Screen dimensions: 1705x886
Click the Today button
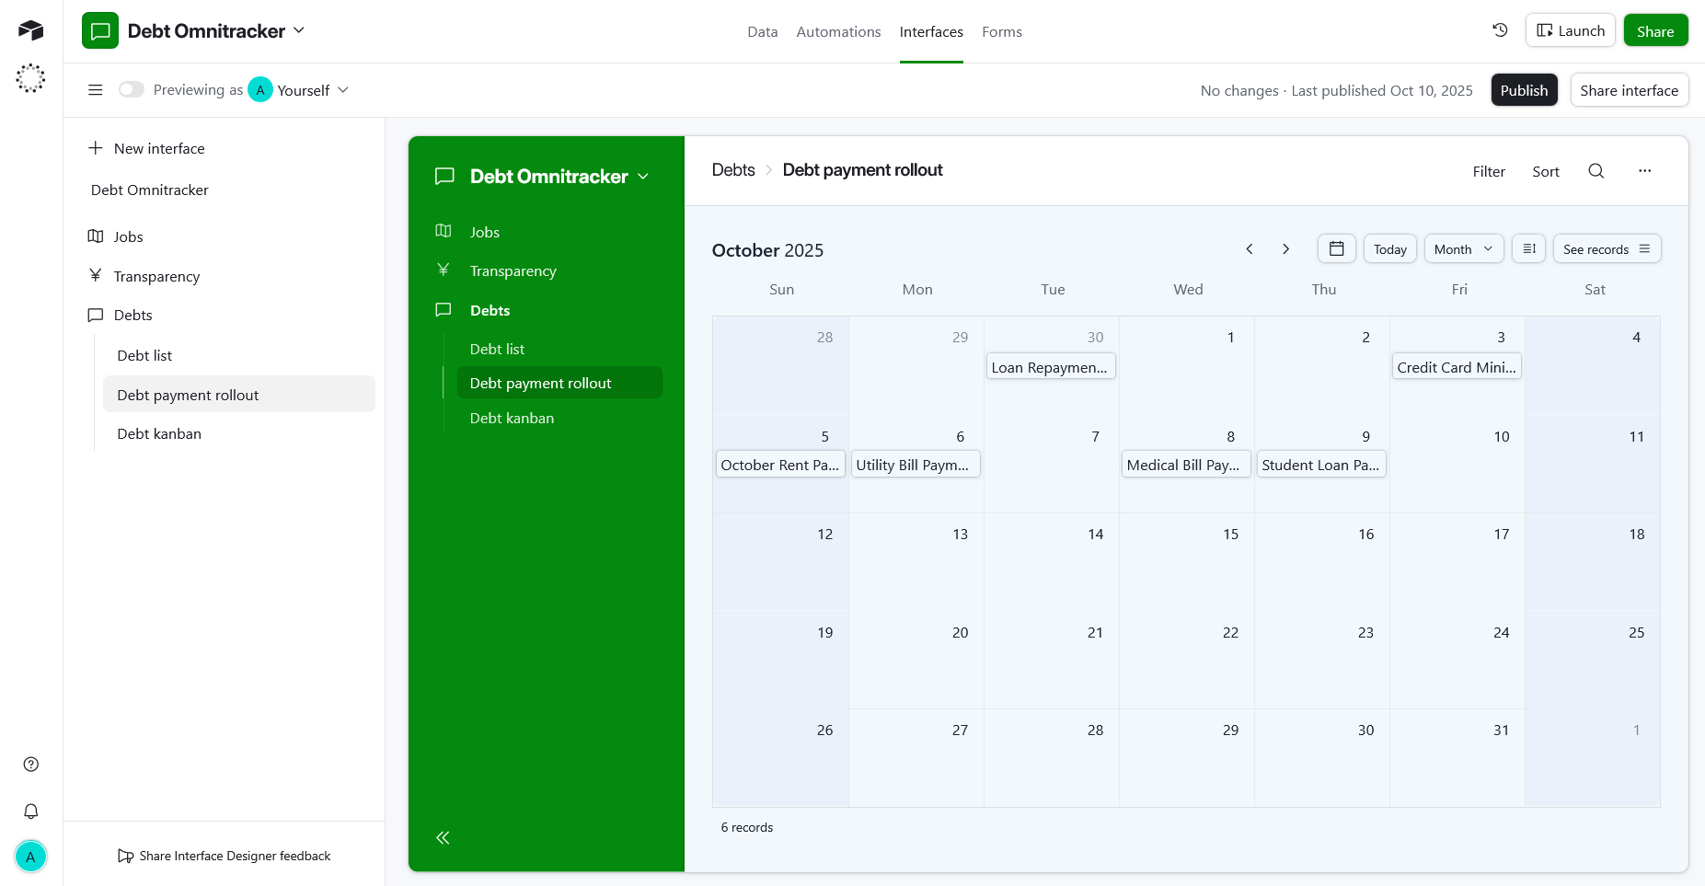(x=1389, y=249)
